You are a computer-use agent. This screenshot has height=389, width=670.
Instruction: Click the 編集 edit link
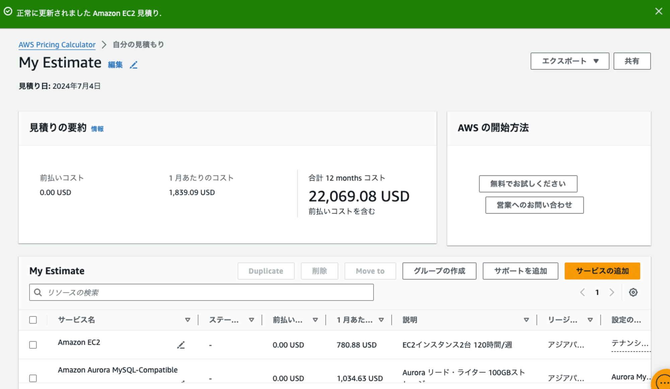click(x=115, y=65)
